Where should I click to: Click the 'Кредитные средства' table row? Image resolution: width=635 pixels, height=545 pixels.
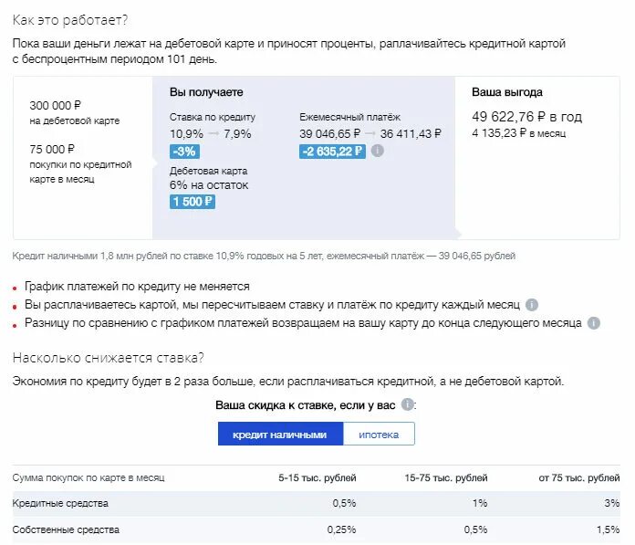317,503
